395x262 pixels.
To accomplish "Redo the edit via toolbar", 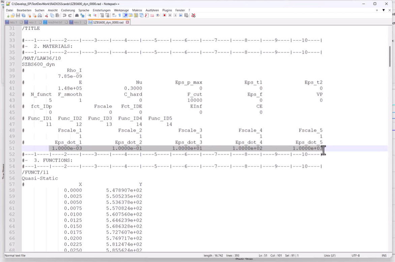I will [x=70, y=15].
